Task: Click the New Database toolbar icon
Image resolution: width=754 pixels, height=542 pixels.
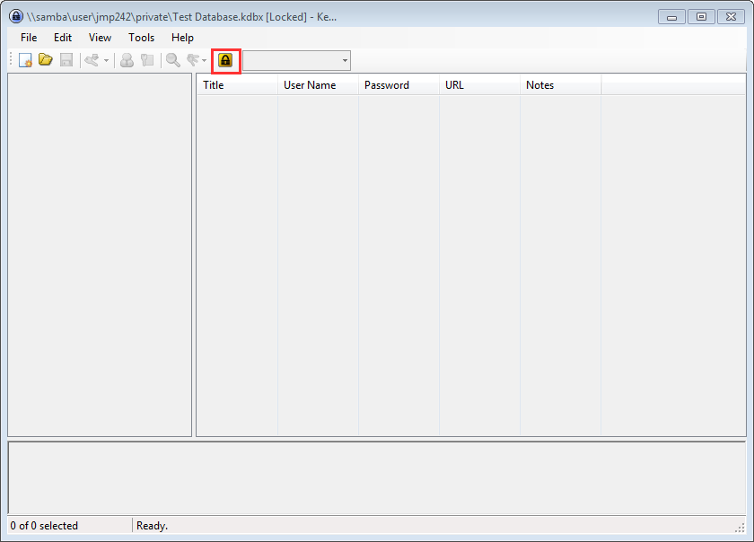Action: coord(25,60)
